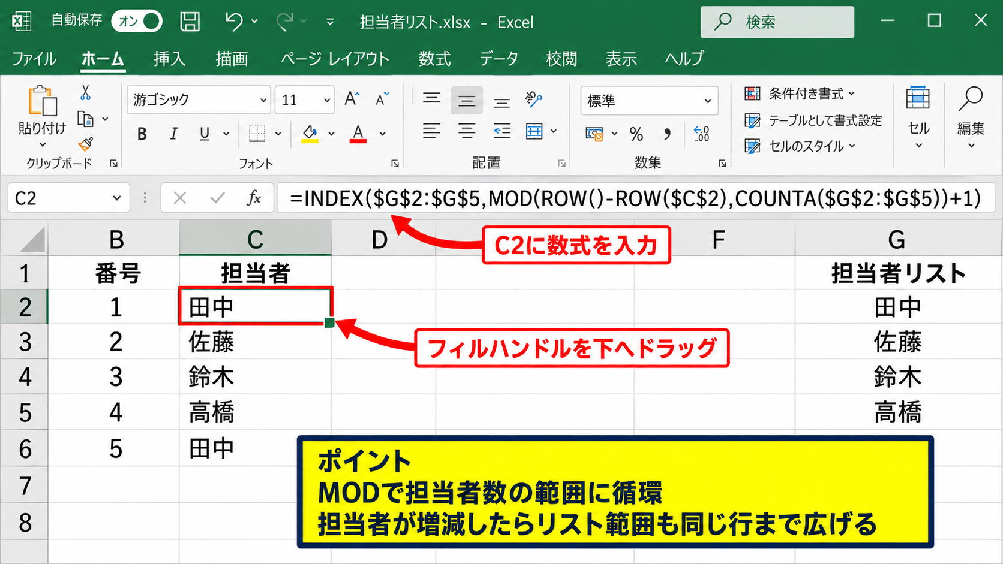This screenshot has width=1003, height=564.
Task: Click the Orientation text rotate icon
Action: (533, 99)
